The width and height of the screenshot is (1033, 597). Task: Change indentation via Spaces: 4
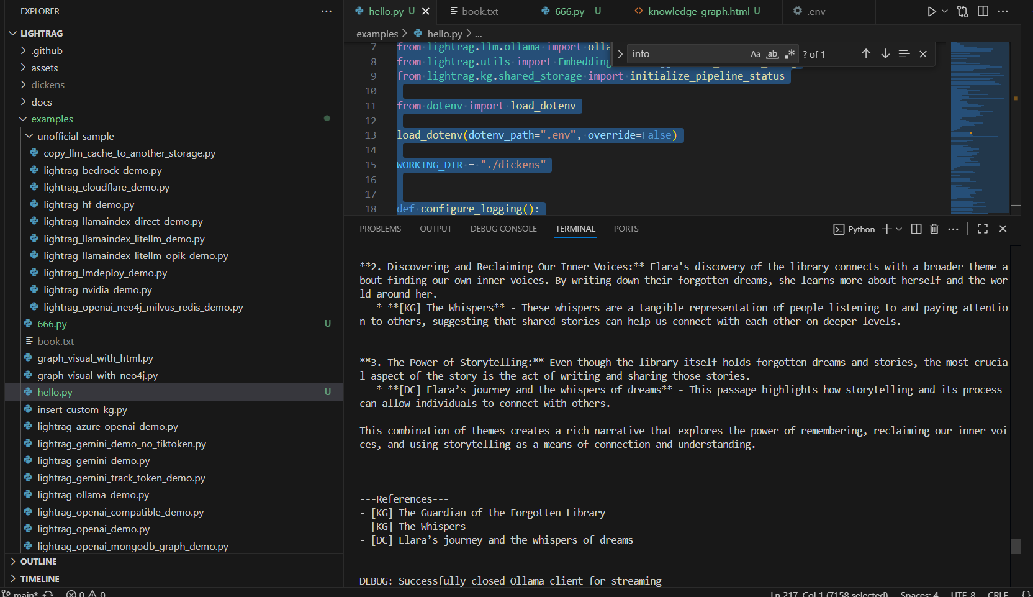919,594
